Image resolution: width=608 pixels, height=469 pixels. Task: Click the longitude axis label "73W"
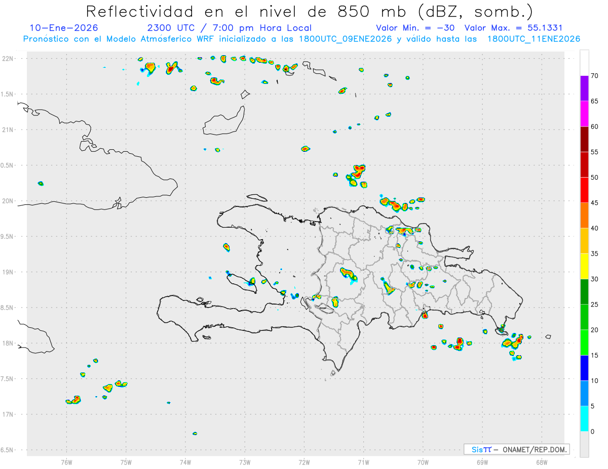point(245,462)
